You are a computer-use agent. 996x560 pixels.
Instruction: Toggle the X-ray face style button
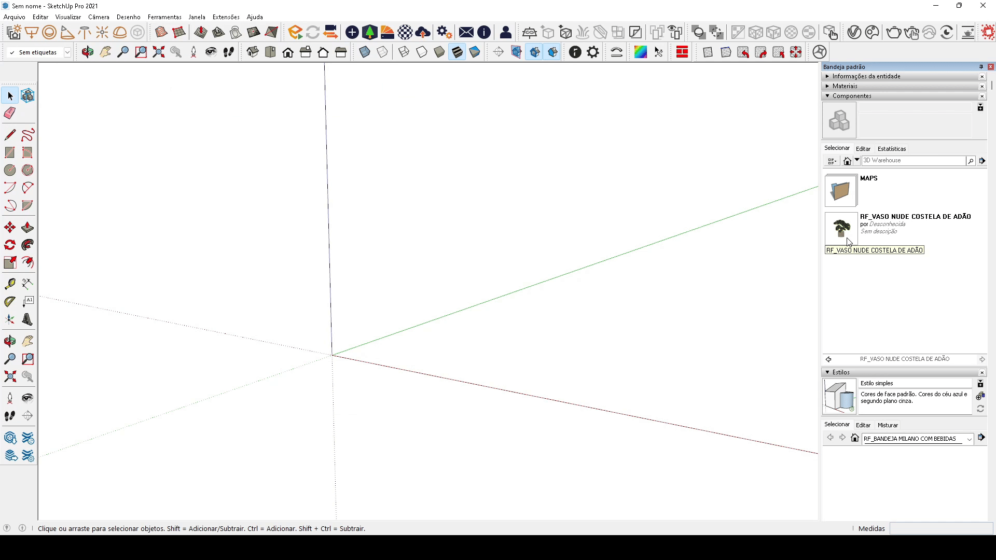click(365, 52)
